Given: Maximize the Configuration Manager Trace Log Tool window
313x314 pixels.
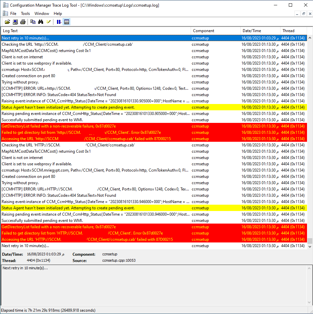Looking at the screenshot, I should (x=290, y=5).
